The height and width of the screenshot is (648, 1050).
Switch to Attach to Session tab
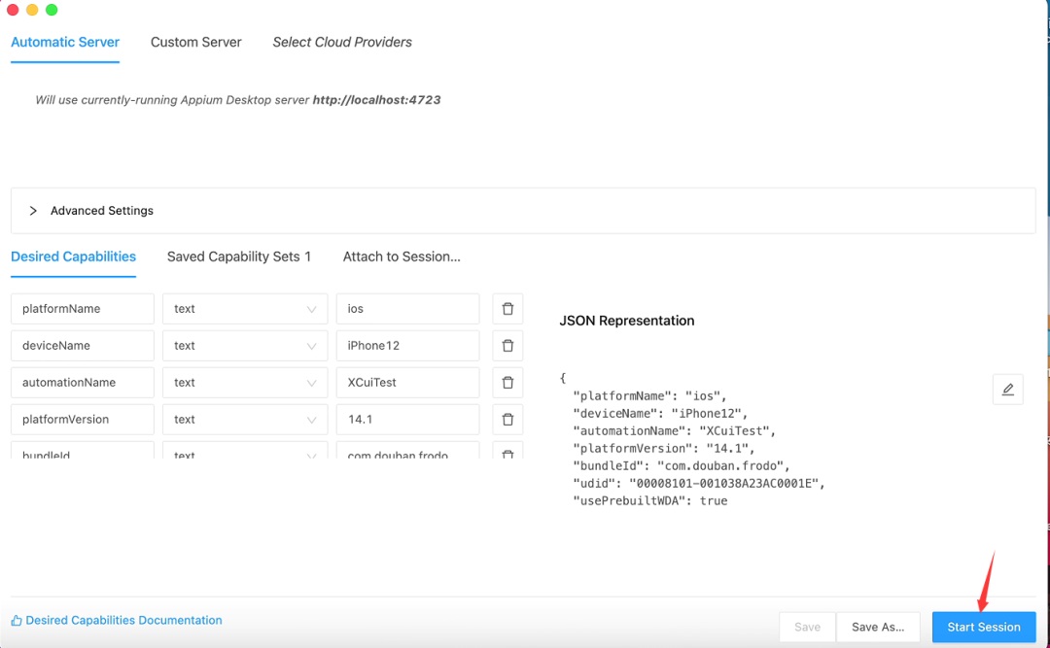click(402, 257)
